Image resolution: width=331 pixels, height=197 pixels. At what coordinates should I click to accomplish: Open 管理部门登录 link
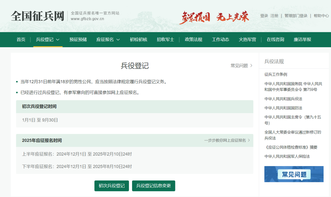tap(296, 16)
